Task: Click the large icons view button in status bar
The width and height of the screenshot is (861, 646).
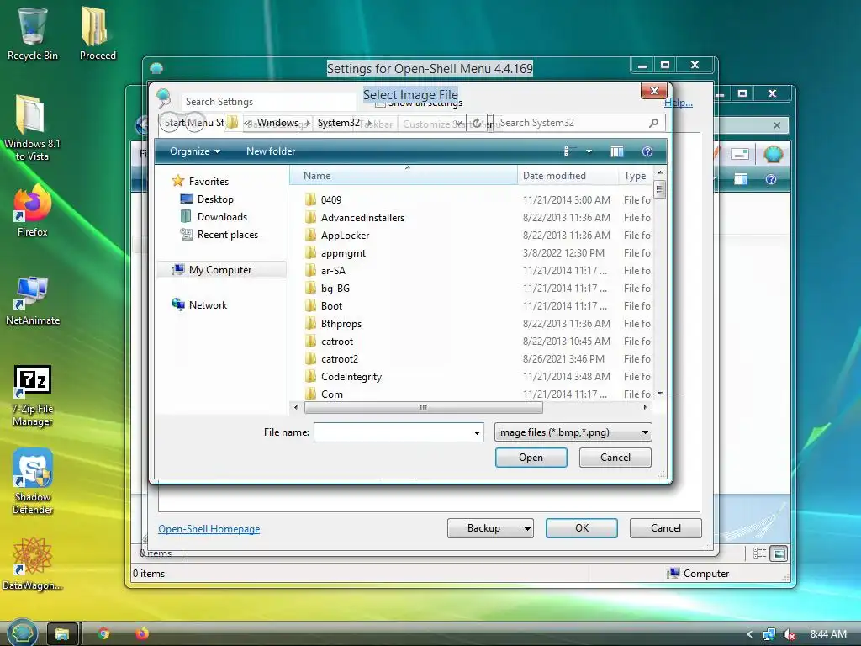Action: coord(779,553)
